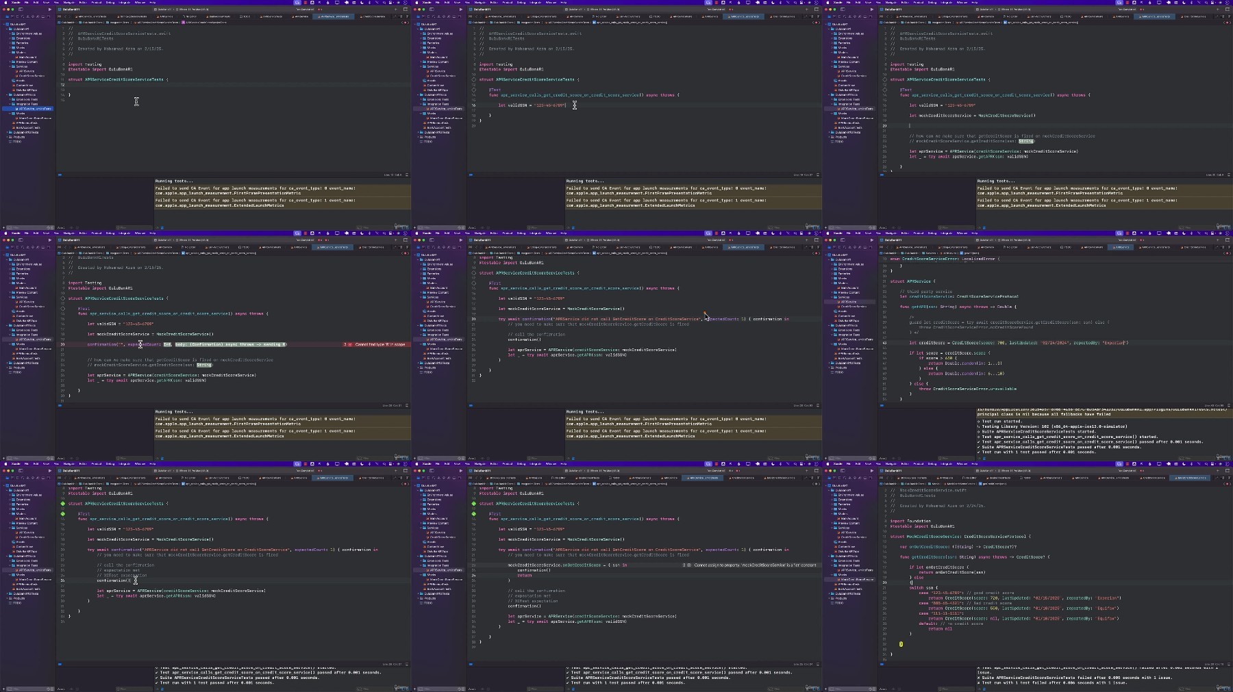The image size is (1233, 692).
Task: Click the test diamond beside the struct in the top-middle frame
Action: [473, 79]
